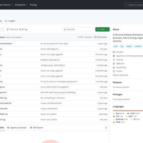
Task: Click the fork icon beside 2 forks
Action: click(x=114, y=71)
